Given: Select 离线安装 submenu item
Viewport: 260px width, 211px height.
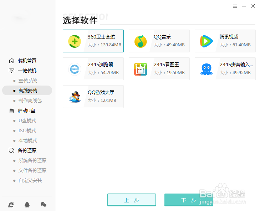Looking at the screenshot, I should (27, 91).
